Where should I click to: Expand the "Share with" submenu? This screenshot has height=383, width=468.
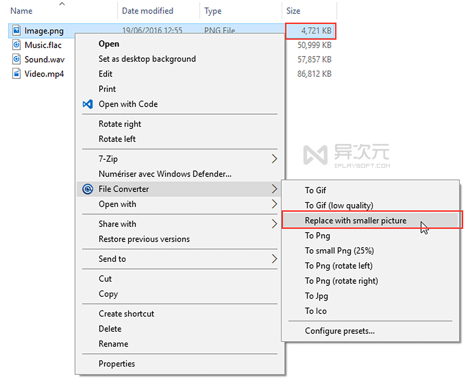274,224
